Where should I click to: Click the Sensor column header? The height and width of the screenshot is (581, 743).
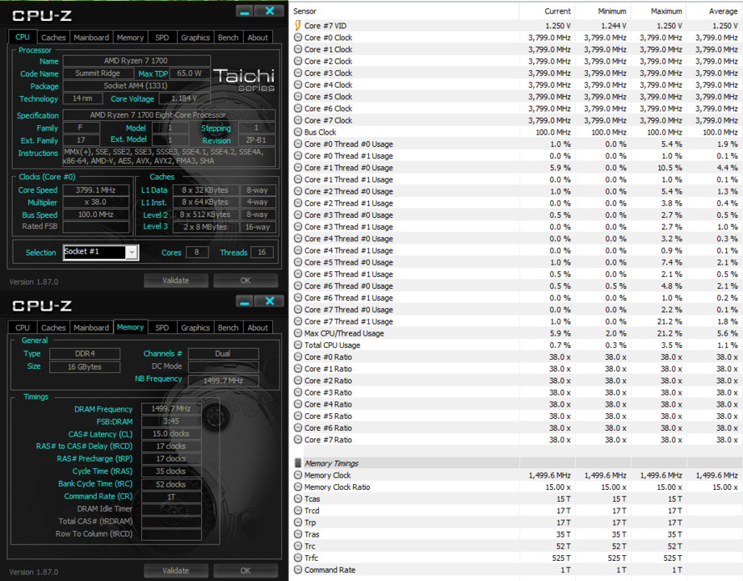[404, 10]
